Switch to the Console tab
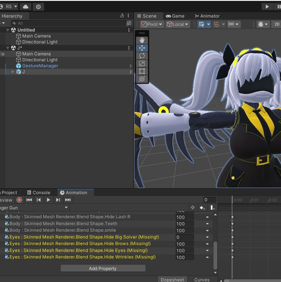 pyautogui.click(x=39, y=193)
